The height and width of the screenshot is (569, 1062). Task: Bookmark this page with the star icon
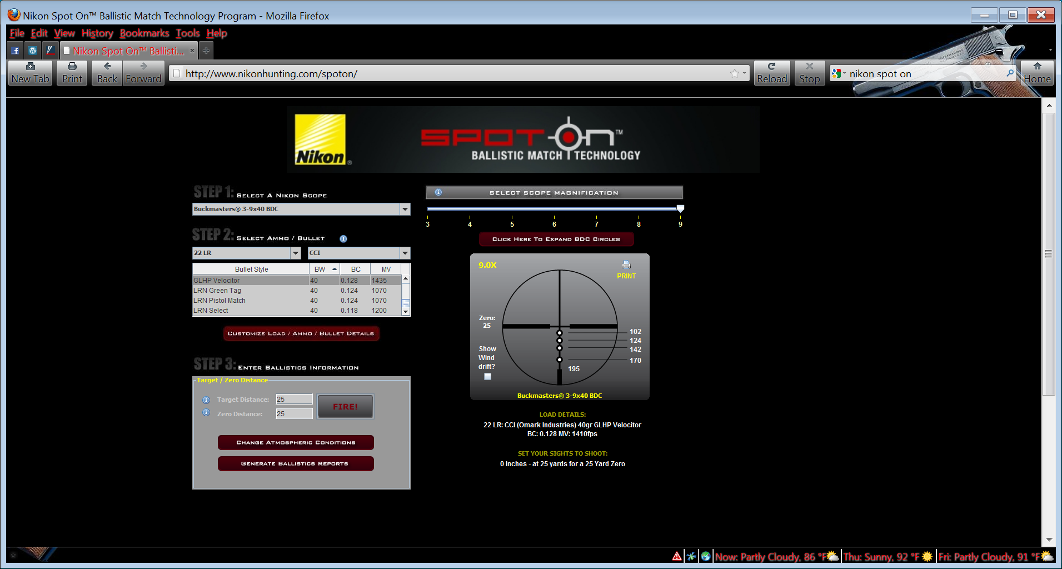coord(735,73)
